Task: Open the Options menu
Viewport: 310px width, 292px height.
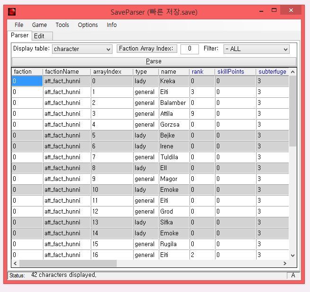Action: click(x=88, y=25)
